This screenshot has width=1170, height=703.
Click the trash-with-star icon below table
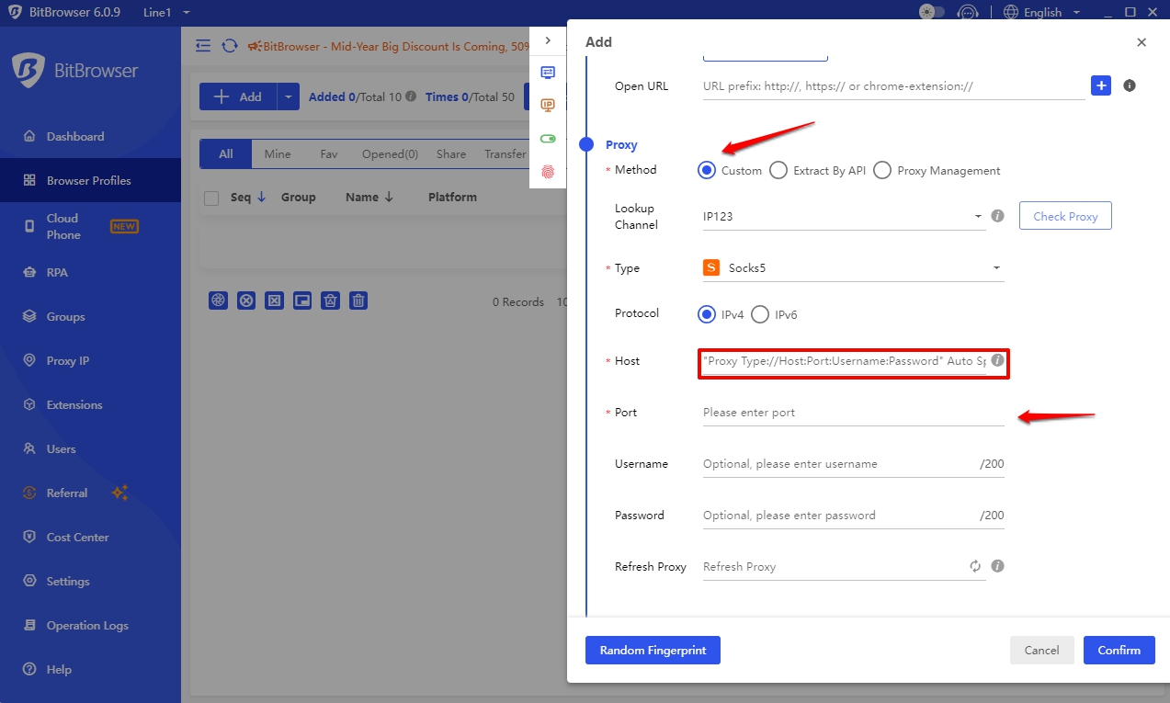pos(331,300)
